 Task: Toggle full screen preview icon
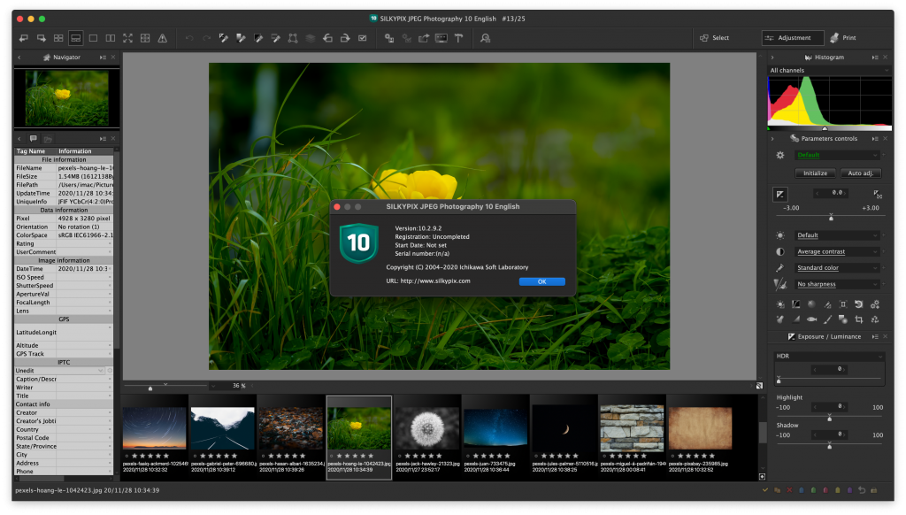point(127,38)
